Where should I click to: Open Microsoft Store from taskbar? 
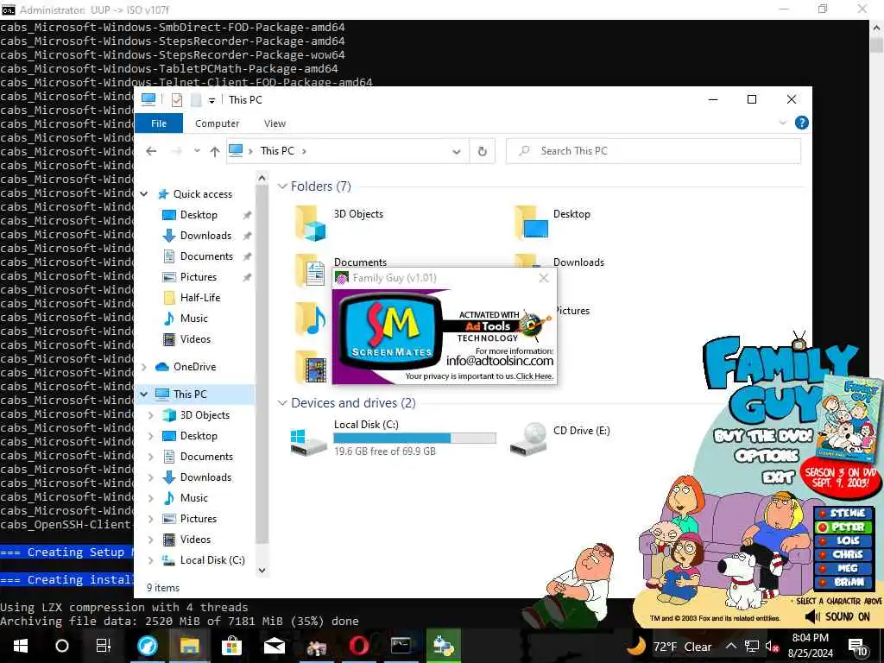pyautogui.click(x=231, y=646)
